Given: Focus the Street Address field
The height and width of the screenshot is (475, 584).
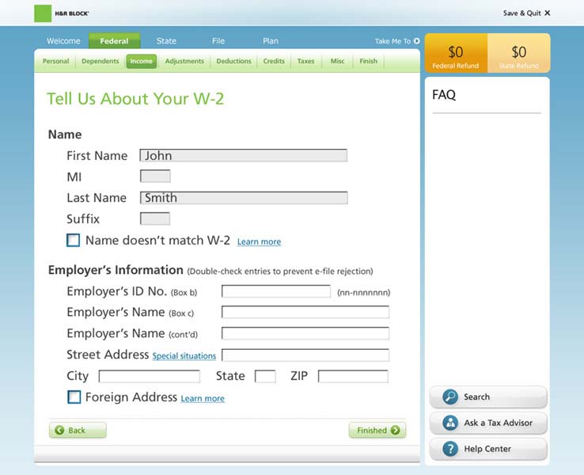Looking at the screenshot, I should [x=305, y=355].
